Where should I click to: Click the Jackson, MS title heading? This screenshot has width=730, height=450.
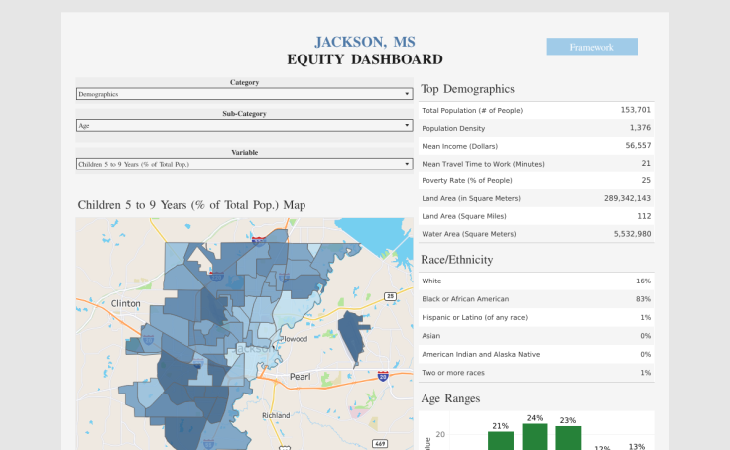pyautogui.click(x=364, y=42)
